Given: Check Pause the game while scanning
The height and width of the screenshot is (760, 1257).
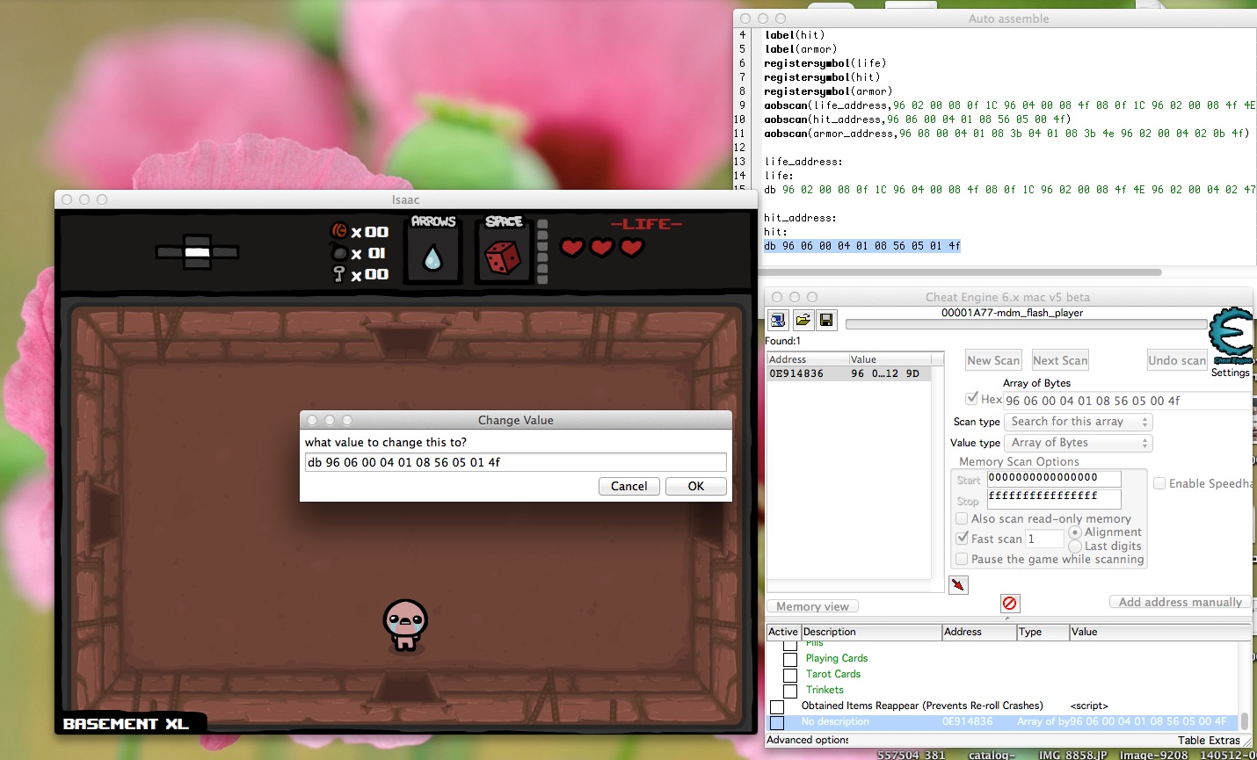Looking at the screenshot, I should (x=962, y=559).
